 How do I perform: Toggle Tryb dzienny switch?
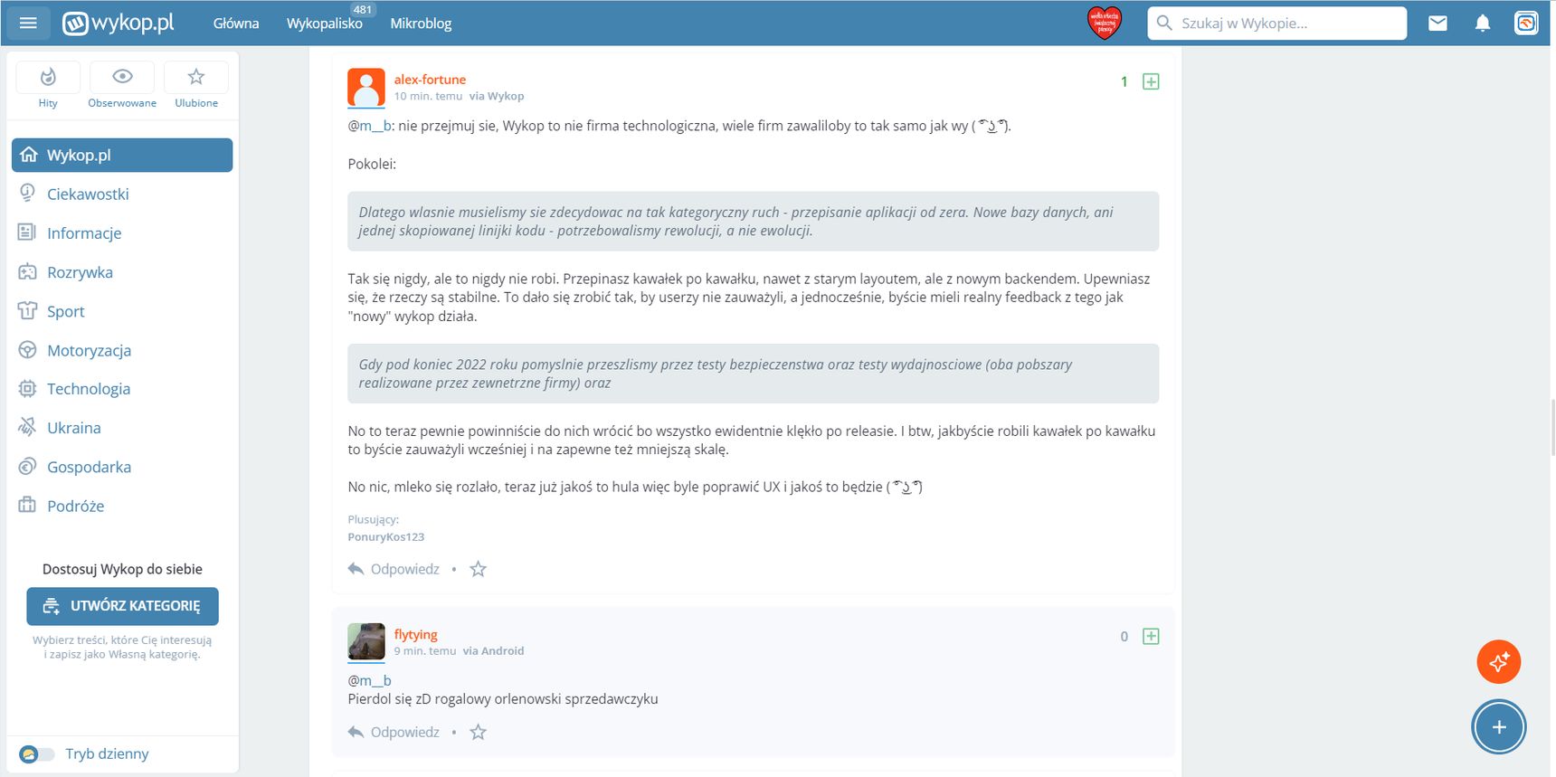coord(36,753)
